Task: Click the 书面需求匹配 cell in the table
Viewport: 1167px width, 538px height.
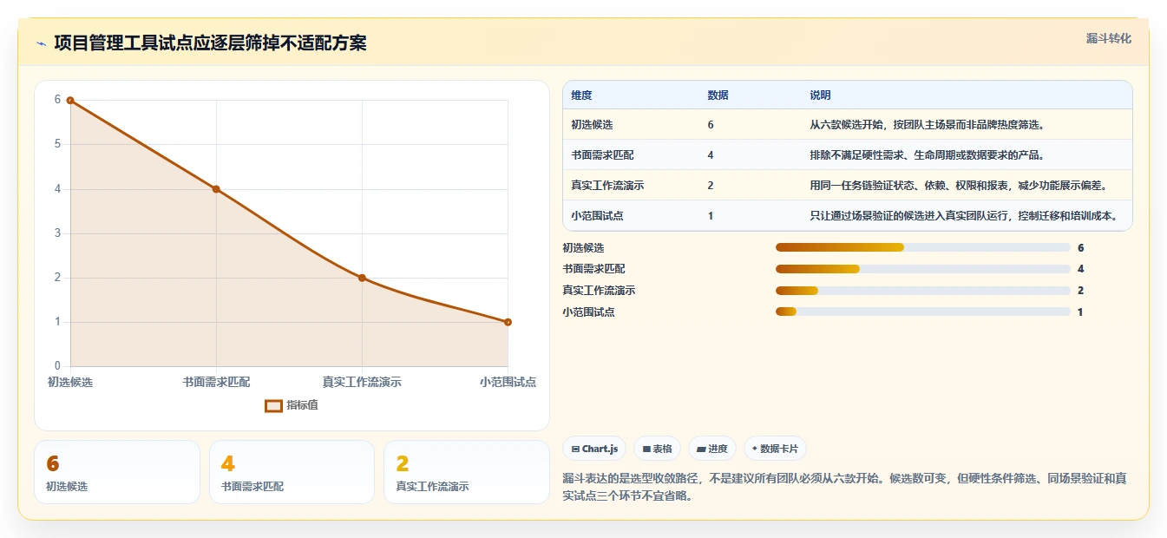Action: (602, 155)
